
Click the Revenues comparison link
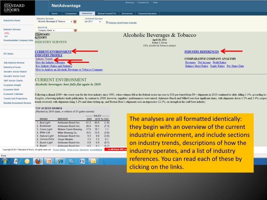tap(190, 63)
